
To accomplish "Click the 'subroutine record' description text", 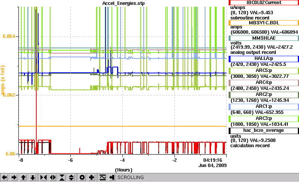I will coord(250,18).
